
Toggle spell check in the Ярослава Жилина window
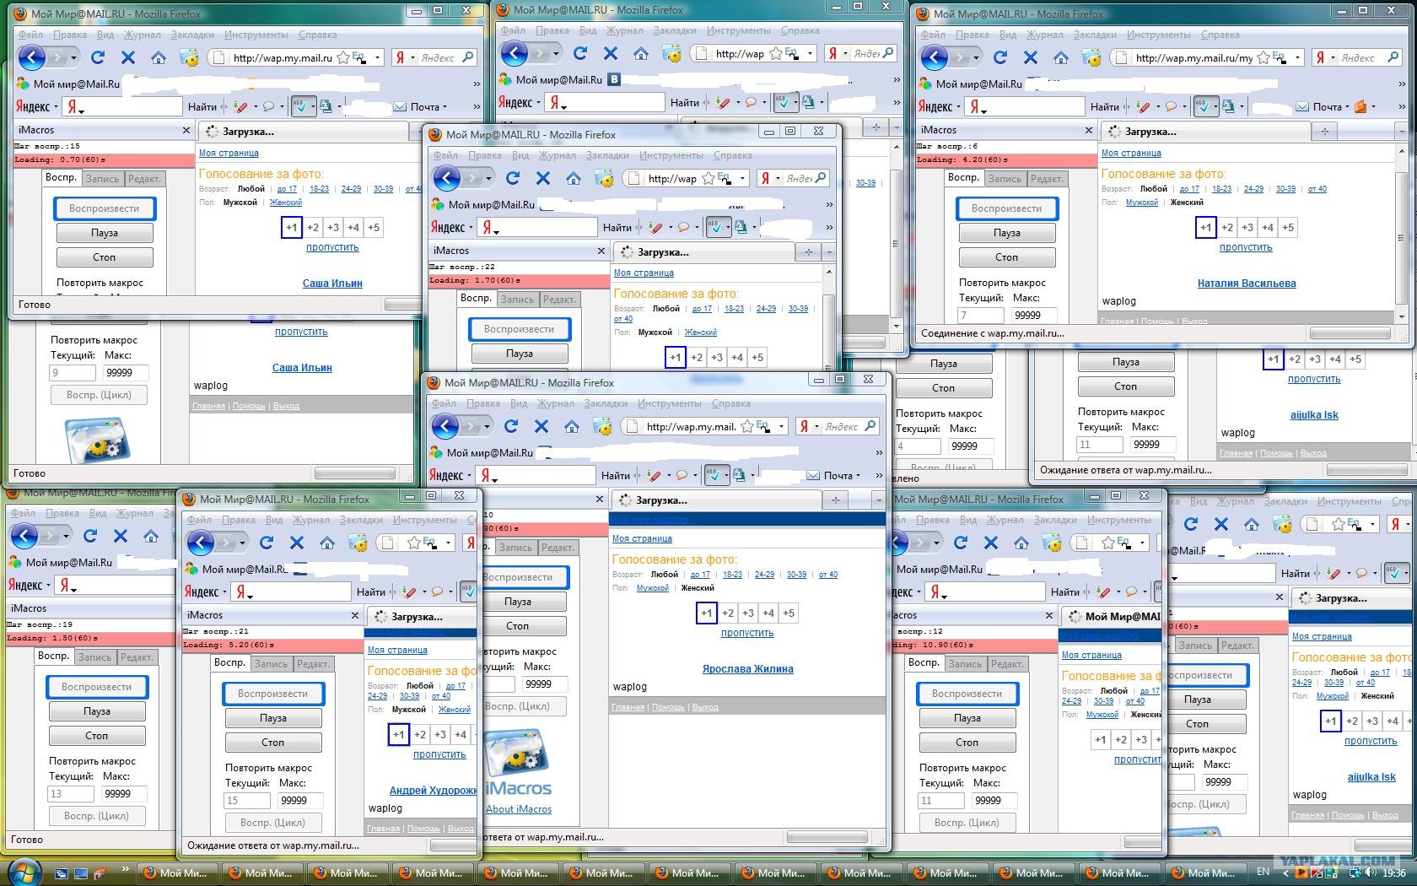713,475
